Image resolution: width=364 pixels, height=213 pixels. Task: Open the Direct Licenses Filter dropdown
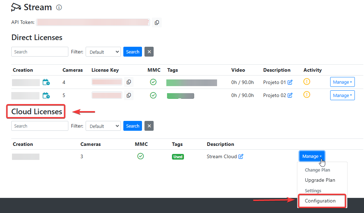coord(103,52)
